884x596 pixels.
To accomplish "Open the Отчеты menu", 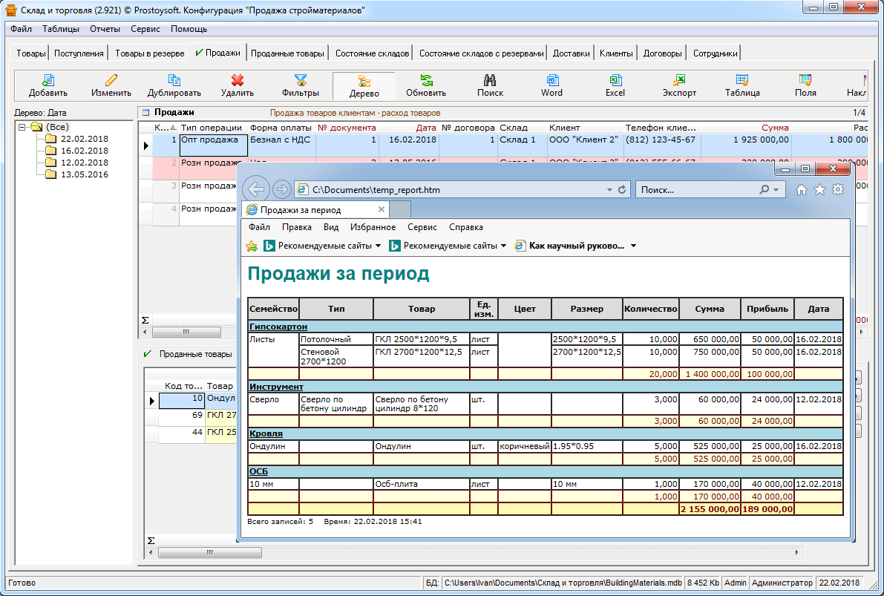I will tap(105, 29).
